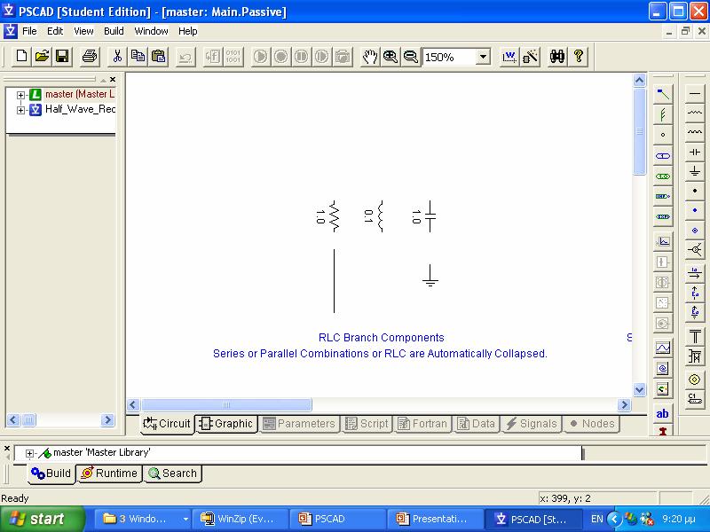Open the Windows start button
Image resolution: width=710 pixels, height=532 pixels.
43,519
